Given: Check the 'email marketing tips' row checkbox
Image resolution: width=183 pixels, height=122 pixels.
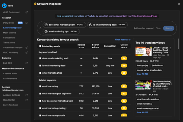Looking at the screenshot, I should pos(40,73).
